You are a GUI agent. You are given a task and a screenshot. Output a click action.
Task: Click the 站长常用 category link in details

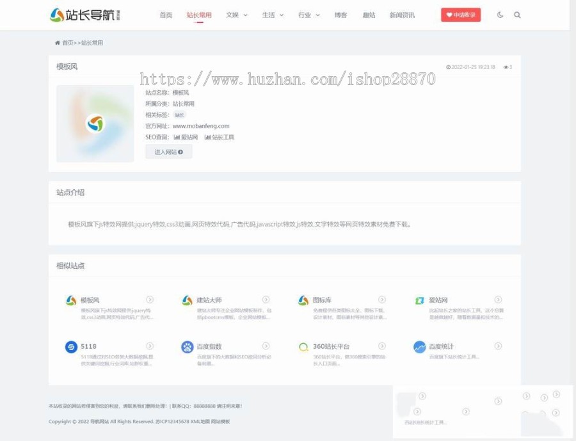[183, 104]
